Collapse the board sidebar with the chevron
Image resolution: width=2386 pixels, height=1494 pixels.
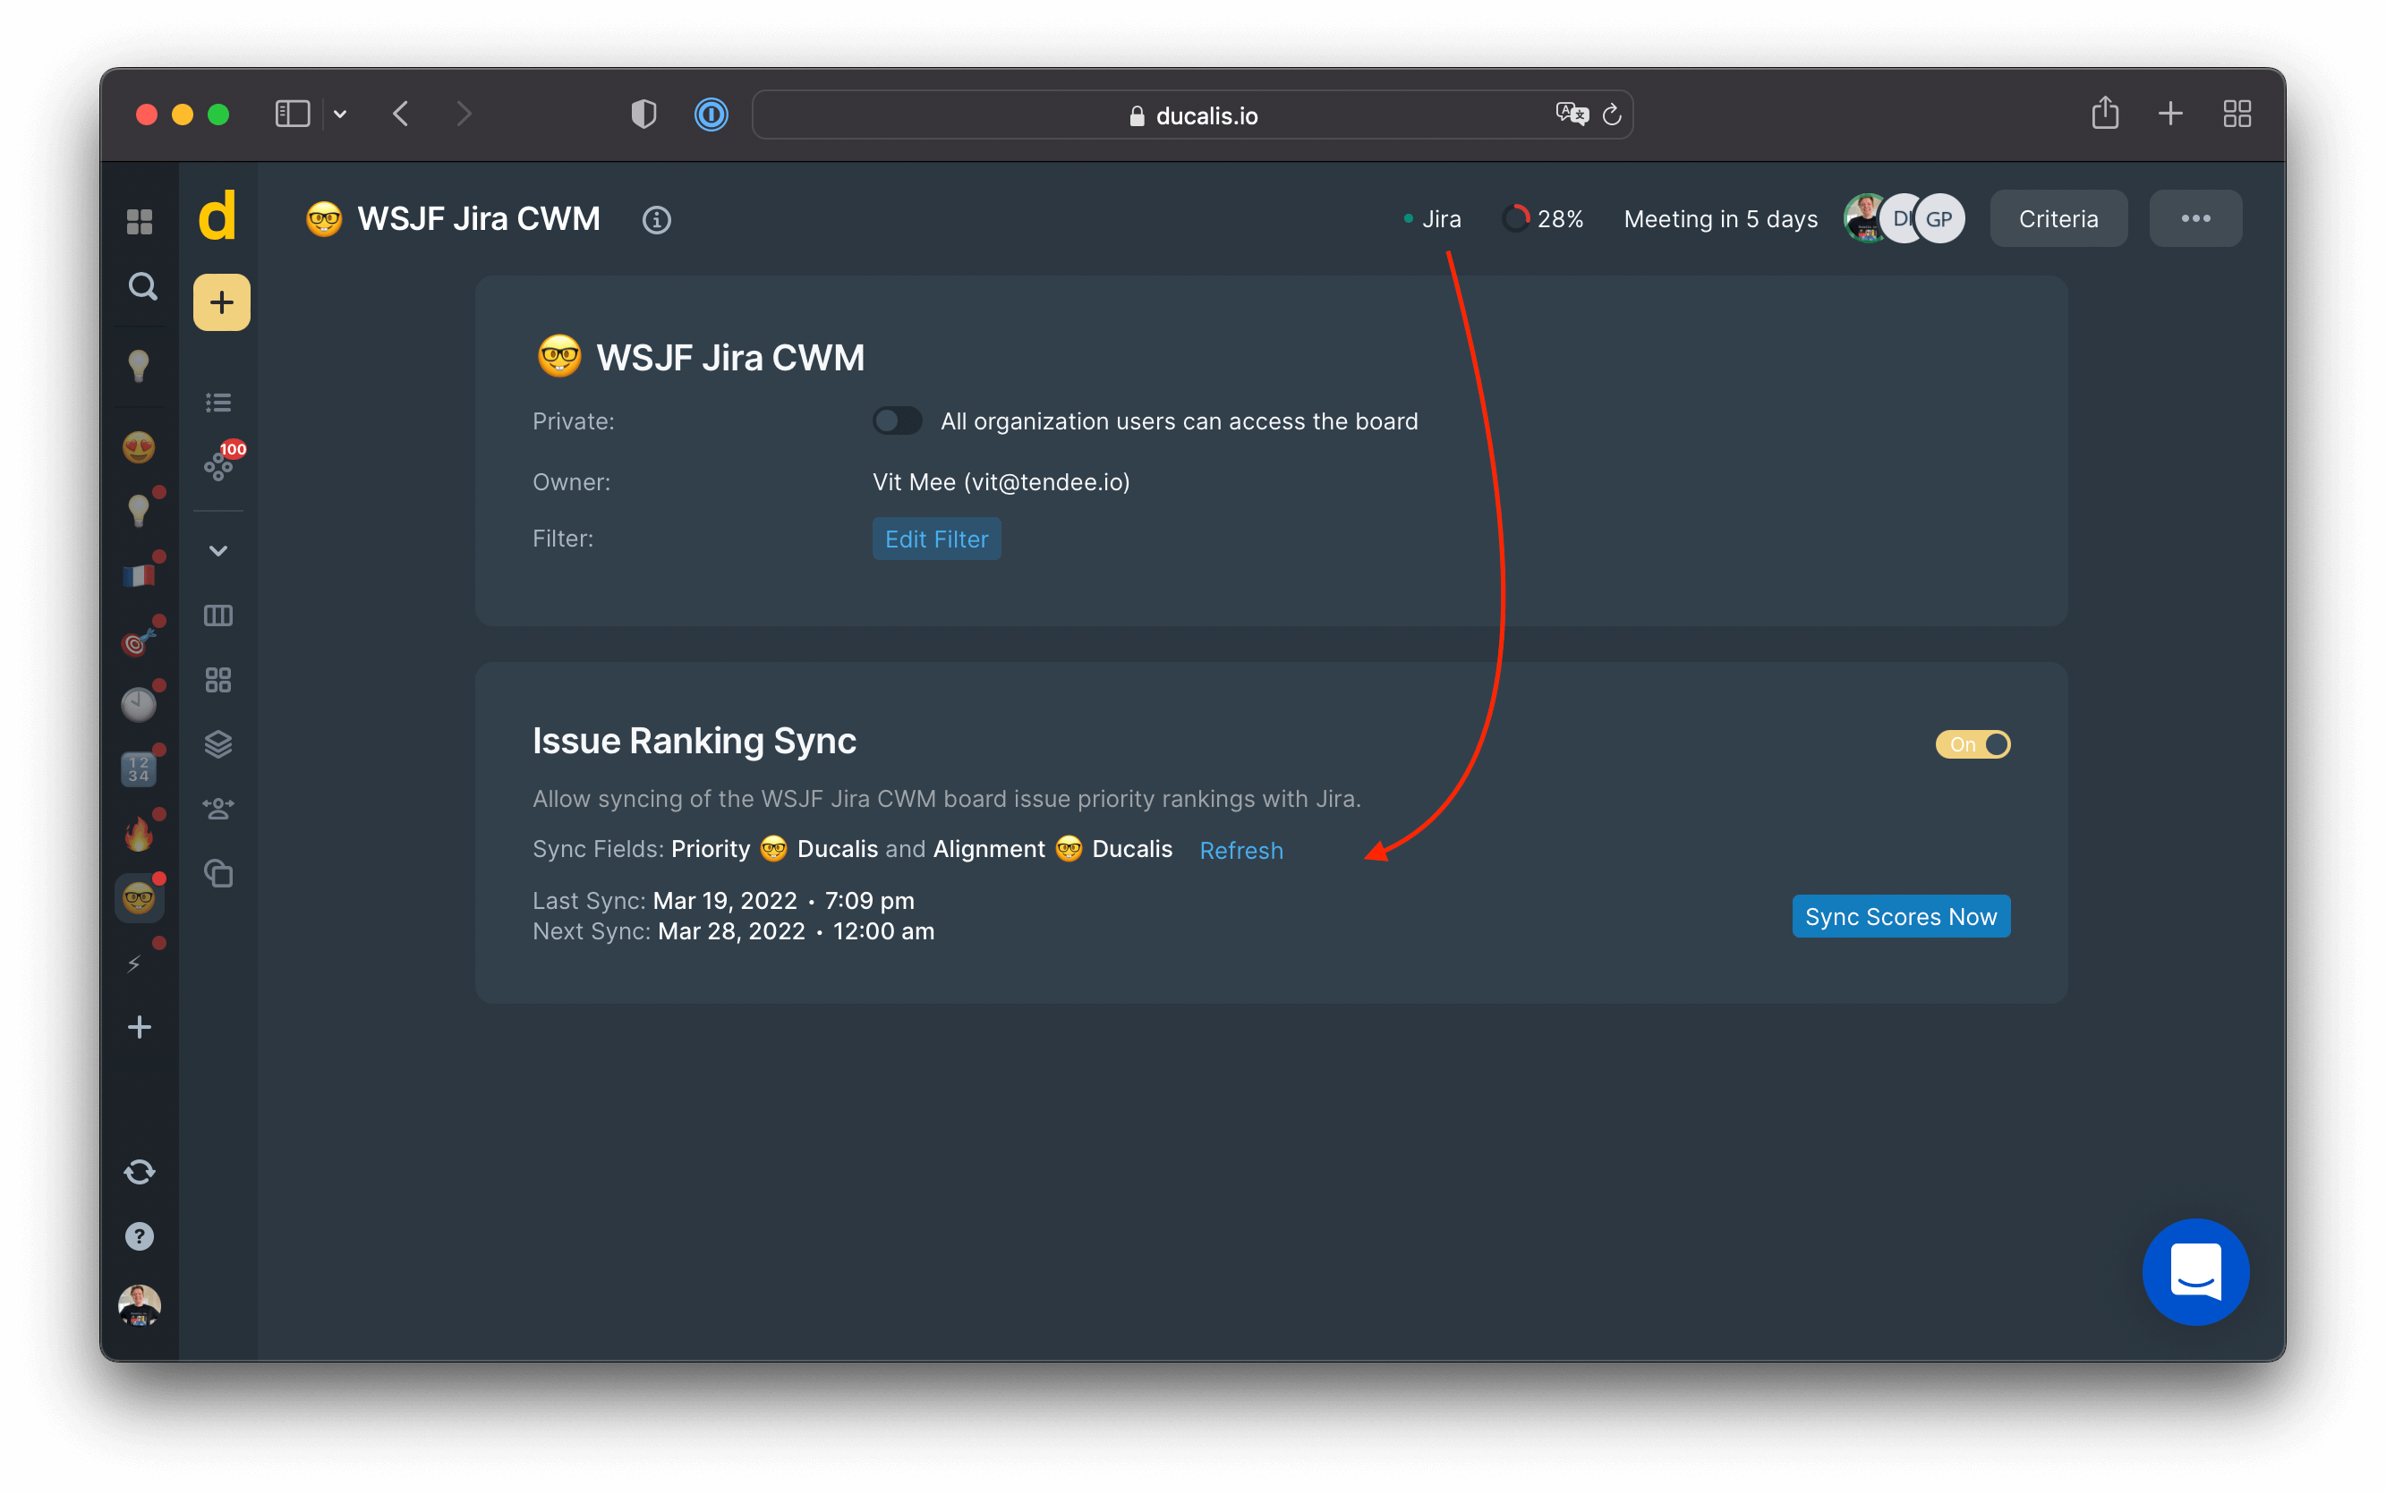(x=218, y=550)
